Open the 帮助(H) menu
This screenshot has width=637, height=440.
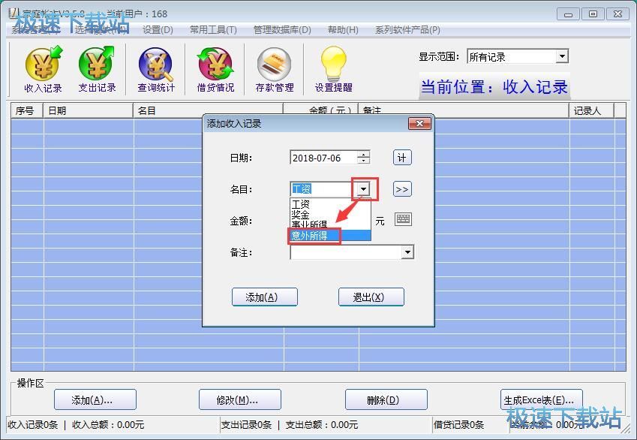point(343,30)
